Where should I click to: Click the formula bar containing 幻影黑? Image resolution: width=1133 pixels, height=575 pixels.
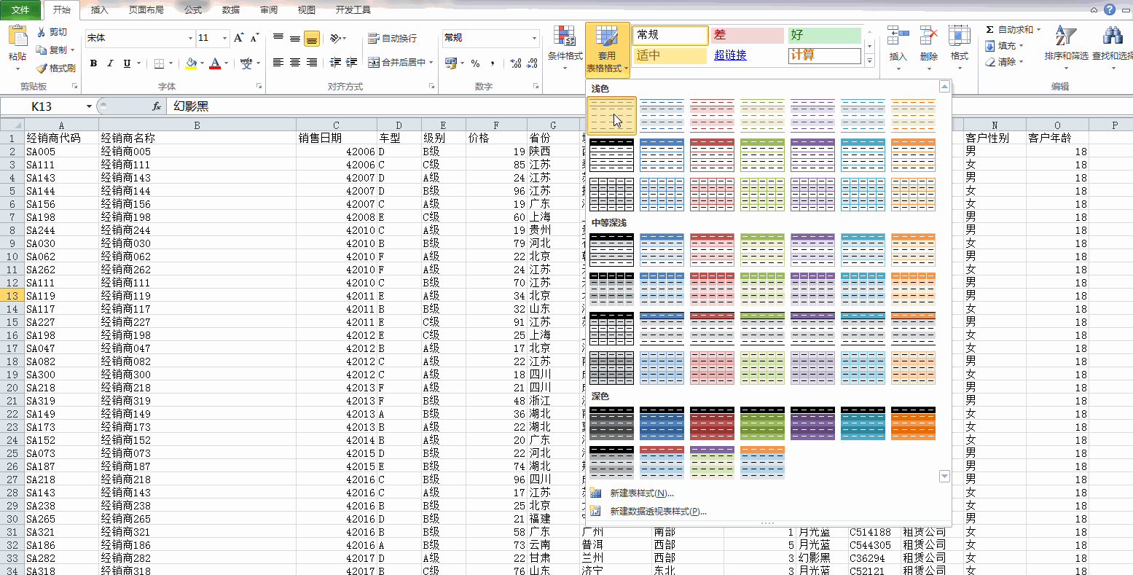point(648,106)
